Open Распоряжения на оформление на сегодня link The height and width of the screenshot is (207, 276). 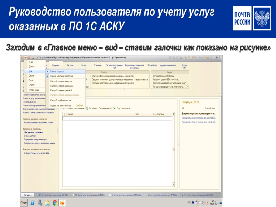[x=199, y=122]
